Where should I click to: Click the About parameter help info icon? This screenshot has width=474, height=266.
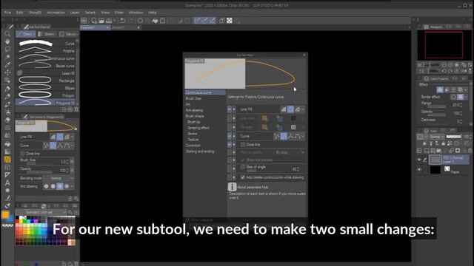232,187
